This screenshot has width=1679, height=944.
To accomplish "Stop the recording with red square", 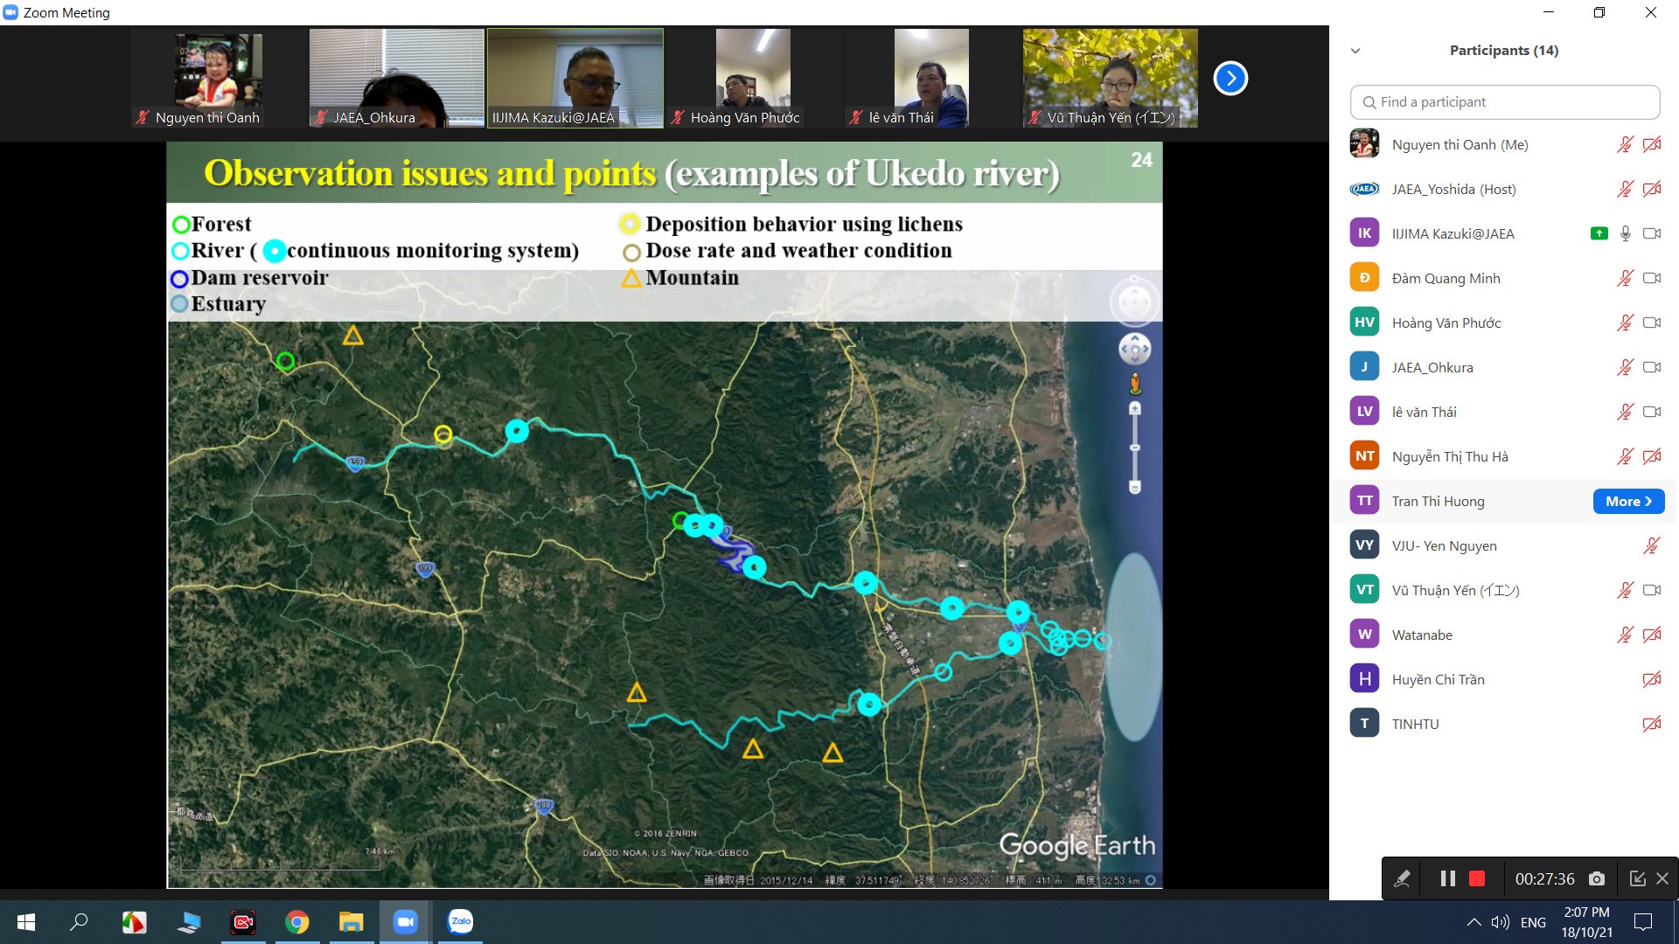I will pos(1477,878).
